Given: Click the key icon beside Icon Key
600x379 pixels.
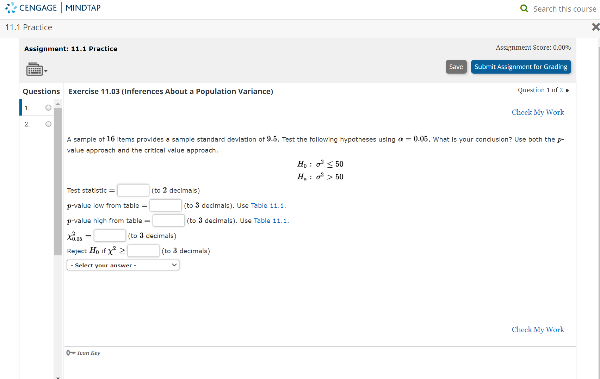Looking at the screenshot, I should click(x=70, y=353).
